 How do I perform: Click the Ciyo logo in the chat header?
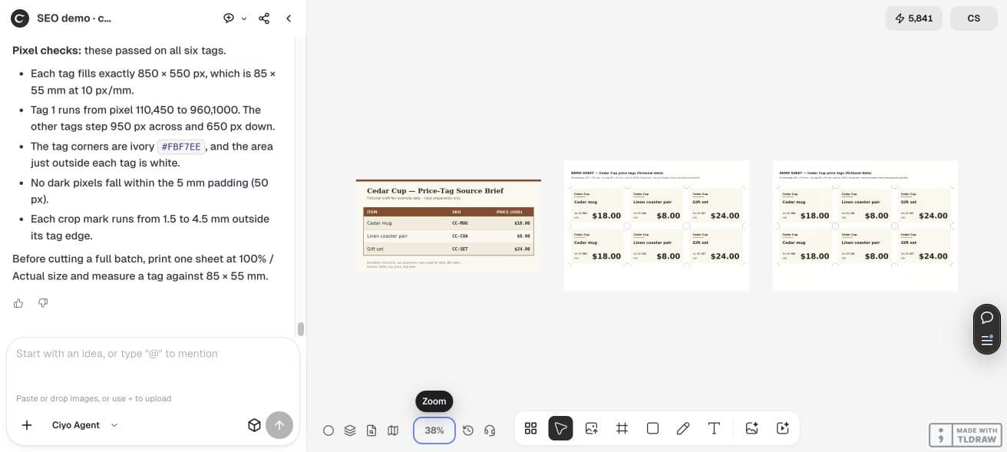(x=20, y=18)
